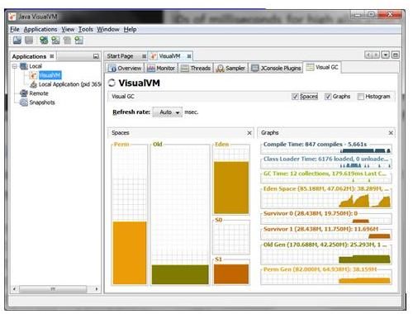Switch to the Threads tab
The image size is (413, 314).
(x=196, y=68)
